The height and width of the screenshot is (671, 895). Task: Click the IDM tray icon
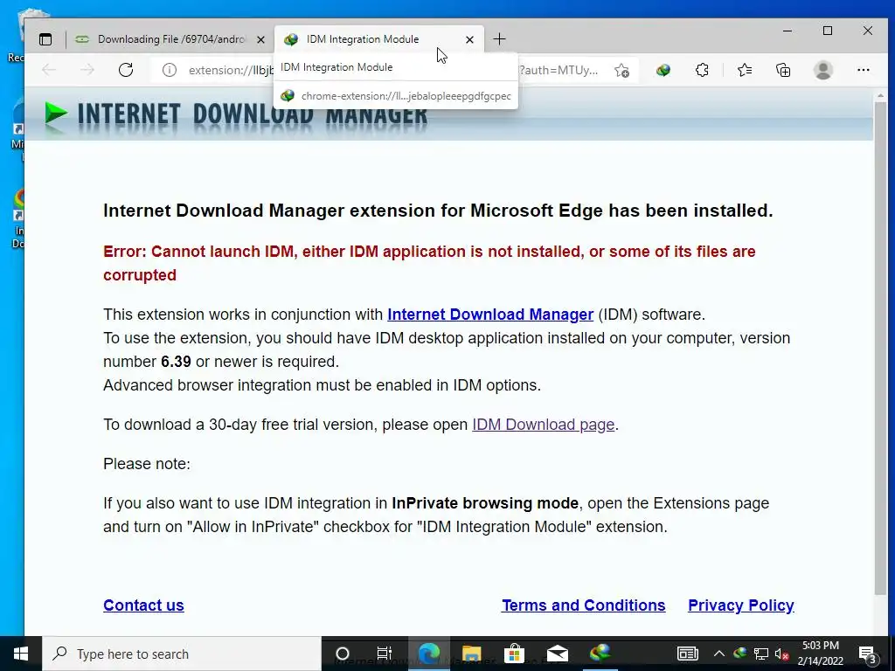[x=739, y=654]
